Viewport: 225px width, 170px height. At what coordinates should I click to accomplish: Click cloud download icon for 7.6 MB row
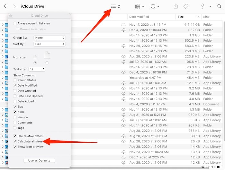pyautogui.click(x=123, y=94)
